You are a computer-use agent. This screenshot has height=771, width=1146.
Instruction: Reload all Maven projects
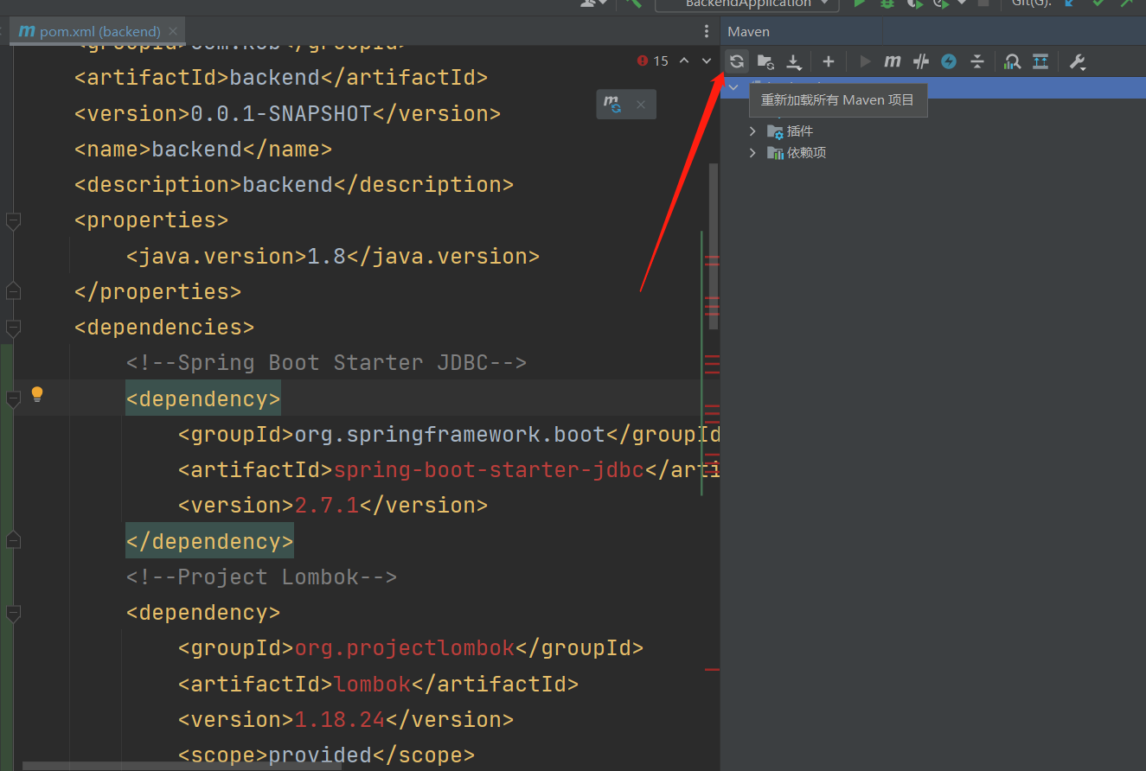click(x=737, y=61)
